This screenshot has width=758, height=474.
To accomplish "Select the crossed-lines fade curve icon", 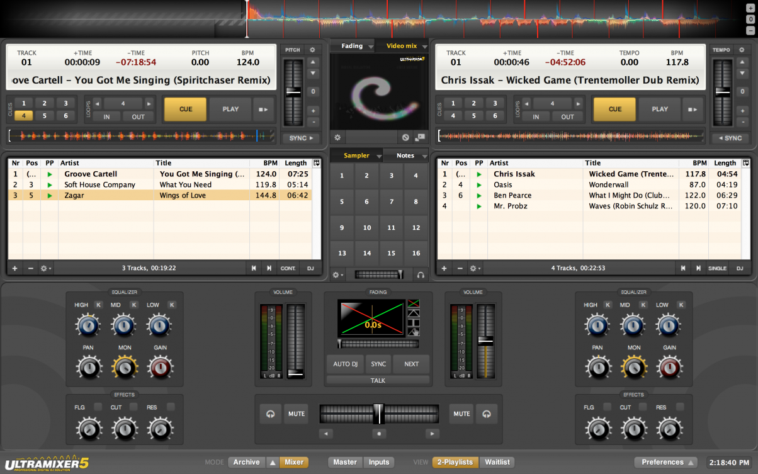I will pyautogui.click(x=414, y=305).
